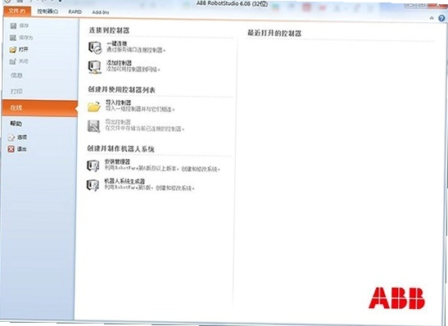The width and height of the screenshot is (448, 326).
Task: Switch to the RAPID tab
Action: tap(75, 11)
